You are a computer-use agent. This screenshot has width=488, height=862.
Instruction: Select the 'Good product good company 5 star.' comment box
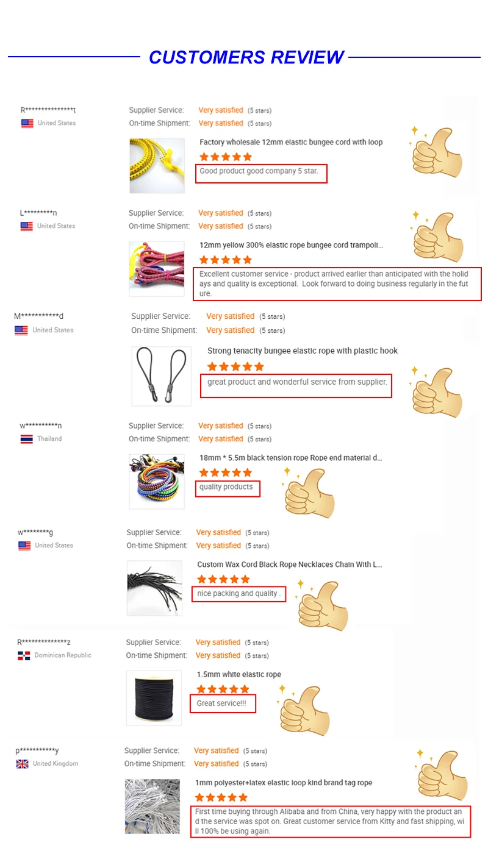coord(261,173)
